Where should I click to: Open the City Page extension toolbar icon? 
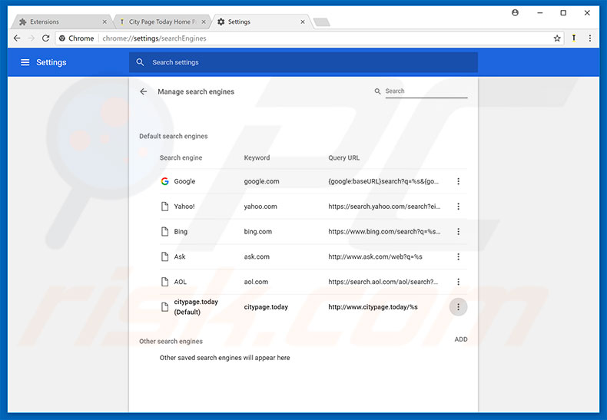coord(574,38)
